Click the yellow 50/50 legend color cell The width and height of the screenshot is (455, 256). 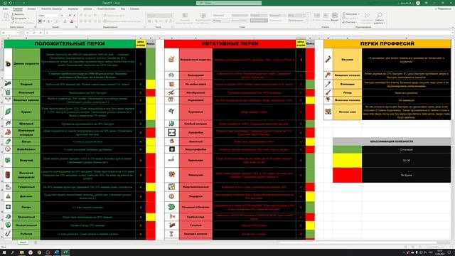point(347,161)
